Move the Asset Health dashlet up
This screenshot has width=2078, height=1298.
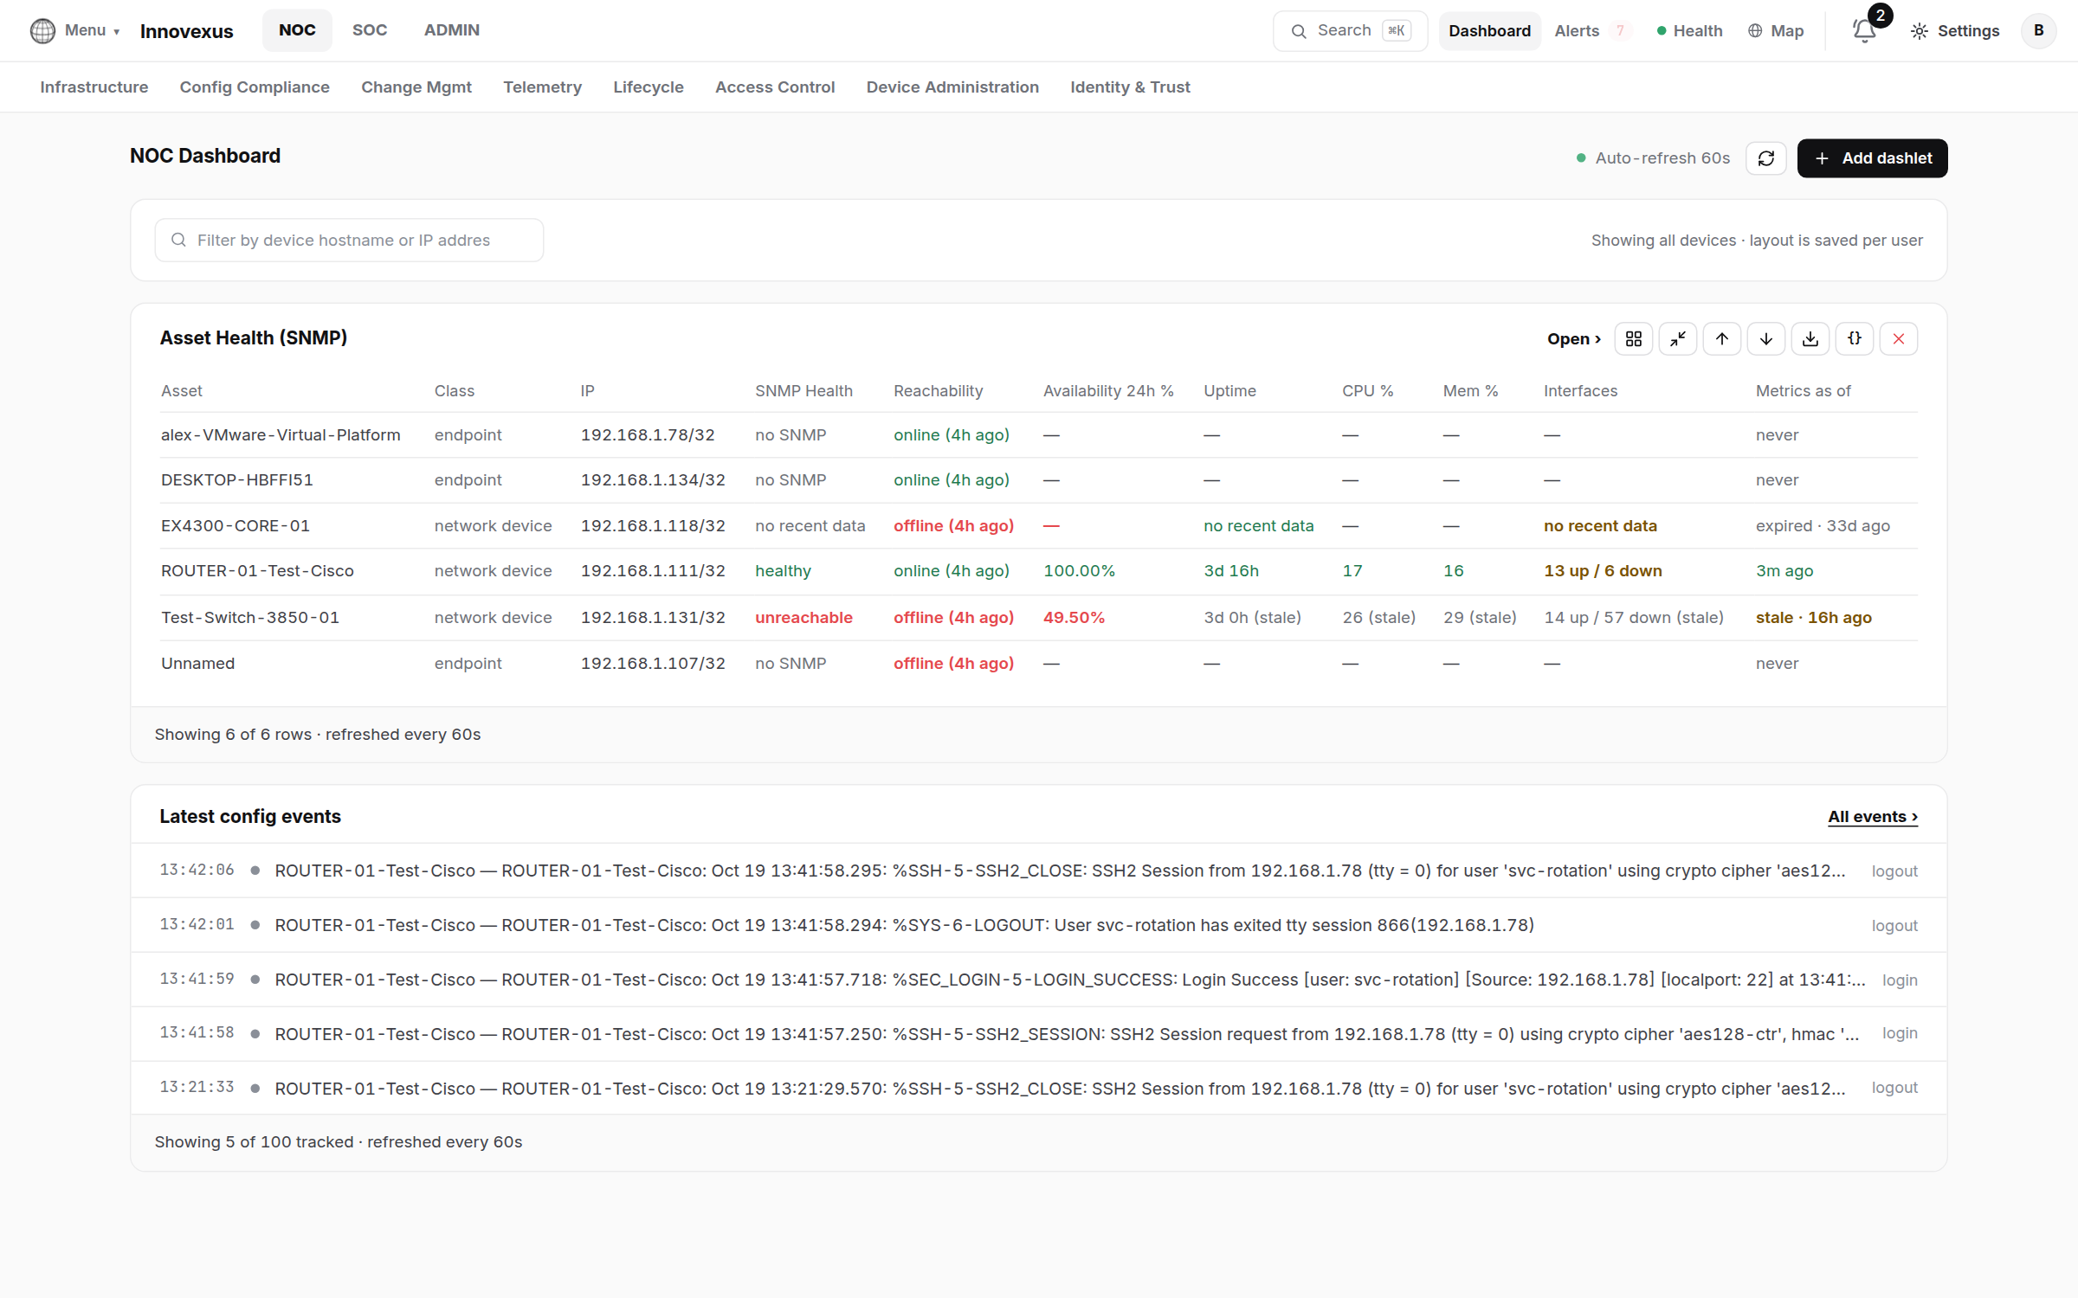1722,339
